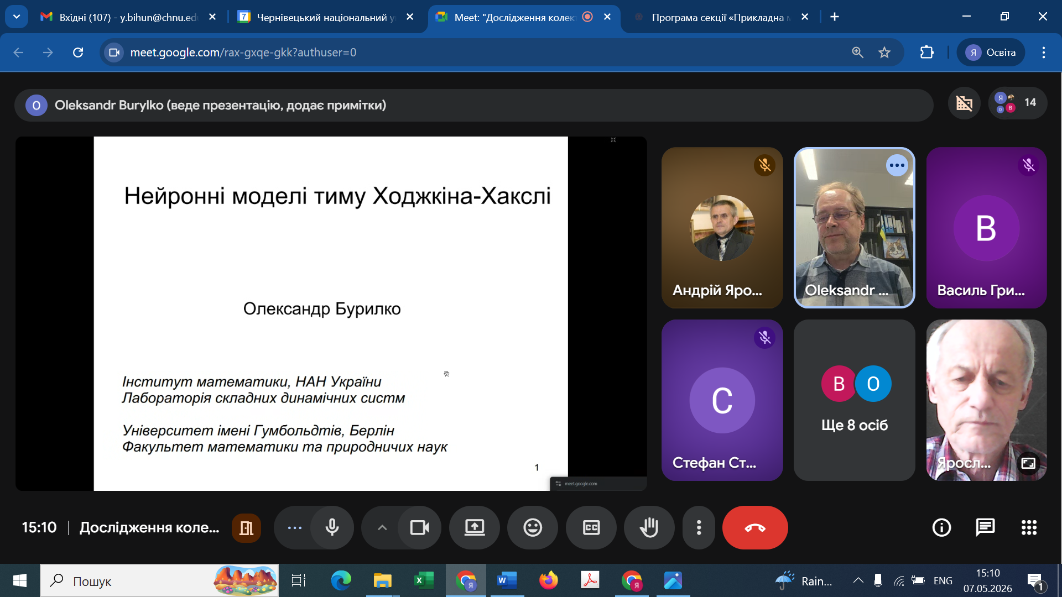Image resolution: width=1062 pixels, height=597 pixels.
Task: Open Word from the taskbar
Action: point(507,580)
